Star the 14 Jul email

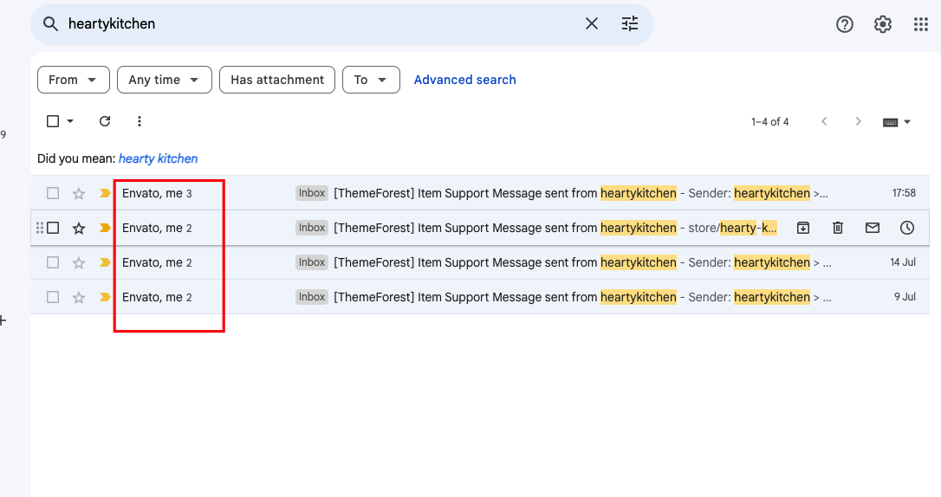pos(79,262)
